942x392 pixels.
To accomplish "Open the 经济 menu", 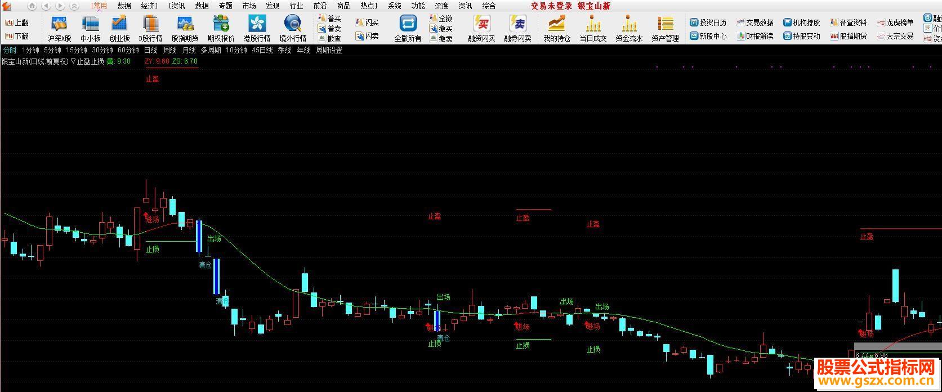I will (149, 6).
